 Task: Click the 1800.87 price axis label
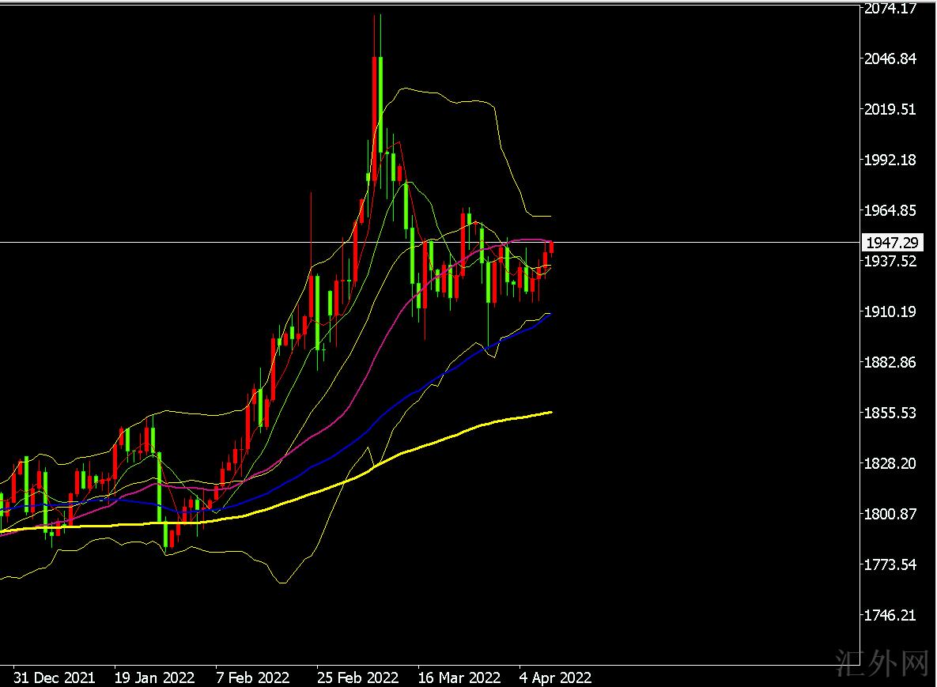890,514
